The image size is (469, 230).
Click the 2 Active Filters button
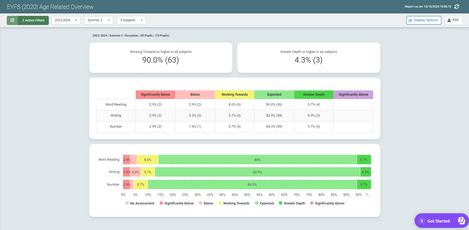33,20
